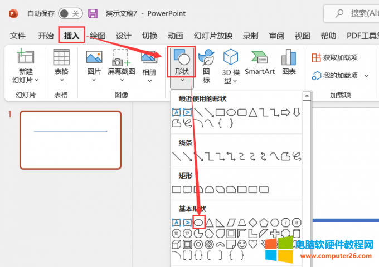Switch to the 设计 tab
379x267 pixels.
click(x=124, y=36)
